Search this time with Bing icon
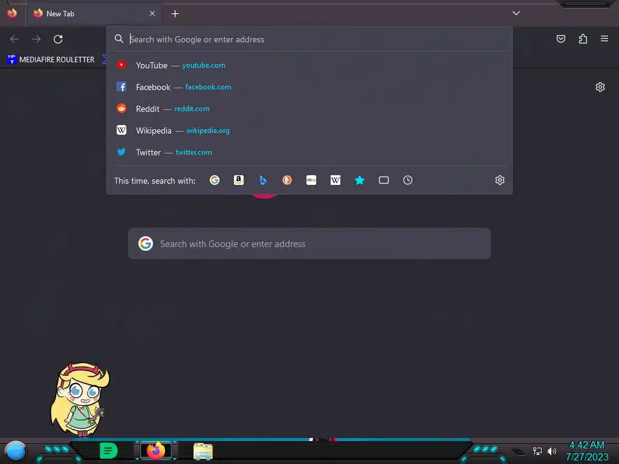This screenshot has width=619, height=464. tap(263, 180)
